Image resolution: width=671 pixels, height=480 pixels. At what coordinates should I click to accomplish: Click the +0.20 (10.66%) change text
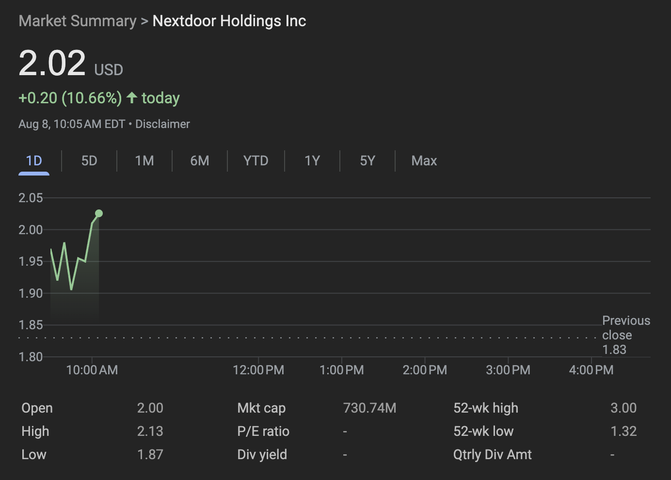(70, 98)
